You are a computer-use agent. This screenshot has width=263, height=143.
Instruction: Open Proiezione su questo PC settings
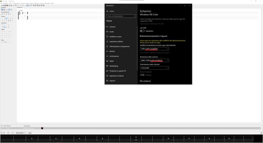(117, 71)
